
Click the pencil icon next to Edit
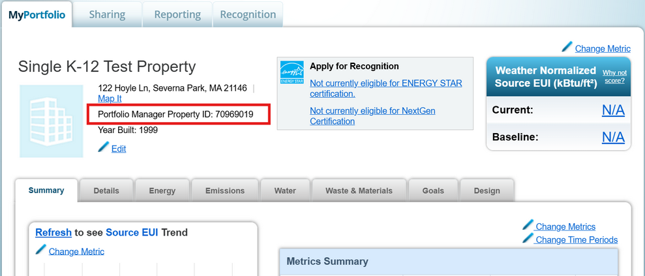pos(104,147)
